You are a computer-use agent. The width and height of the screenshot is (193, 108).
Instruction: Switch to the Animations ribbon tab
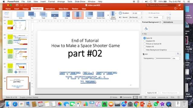pos(50,9)
